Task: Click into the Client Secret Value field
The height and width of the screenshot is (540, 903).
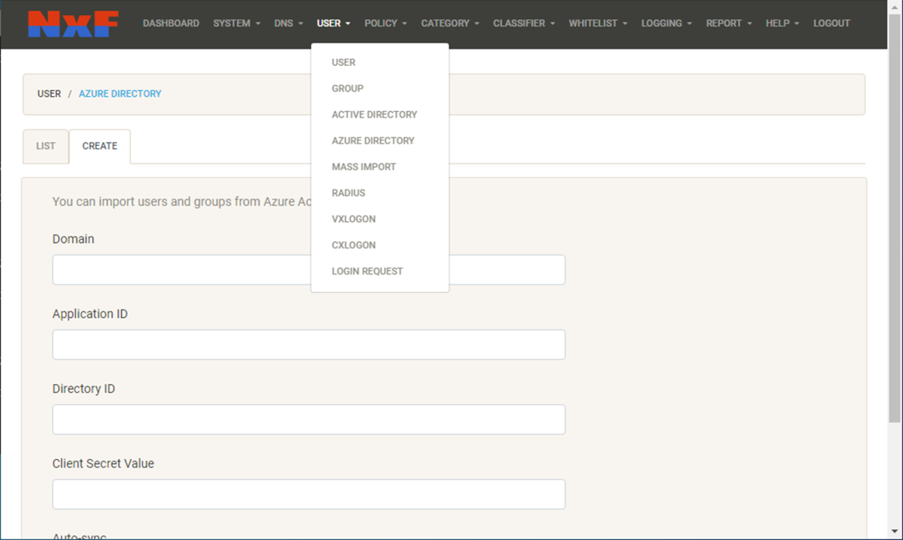Action: (309, 494)
